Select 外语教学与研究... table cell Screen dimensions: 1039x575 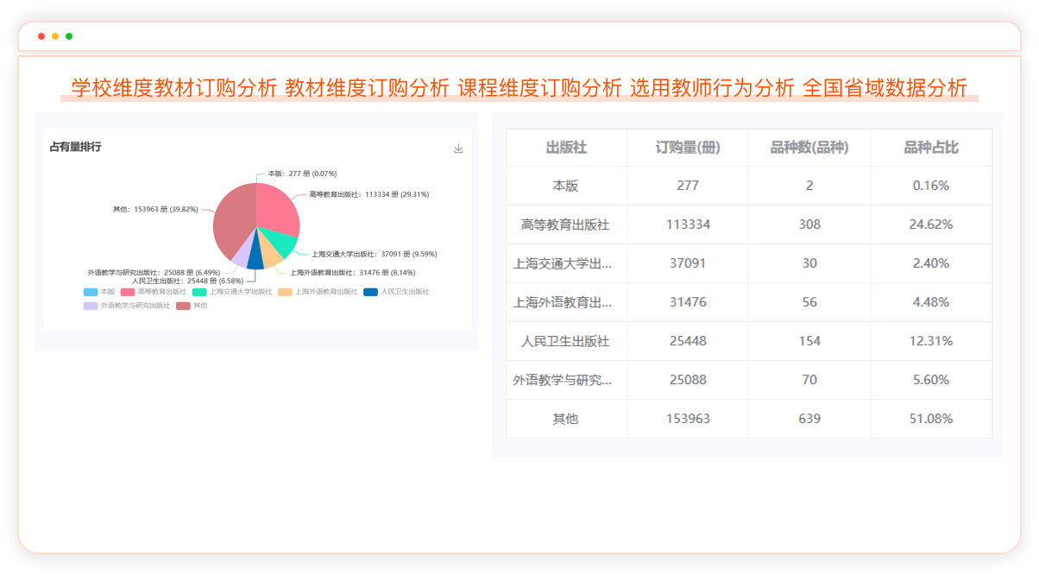564,380
